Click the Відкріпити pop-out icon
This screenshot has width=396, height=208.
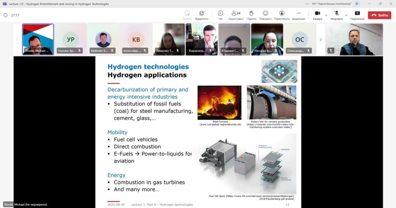point(201,15)
